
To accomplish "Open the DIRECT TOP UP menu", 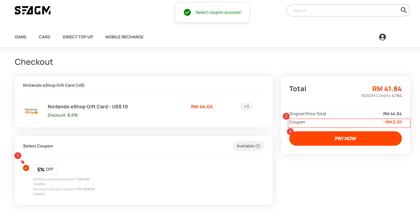I will 78,37.
